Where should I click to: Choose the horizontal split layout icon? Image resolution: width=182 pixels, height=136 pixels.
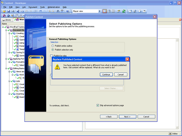click(x=109, y=11)
